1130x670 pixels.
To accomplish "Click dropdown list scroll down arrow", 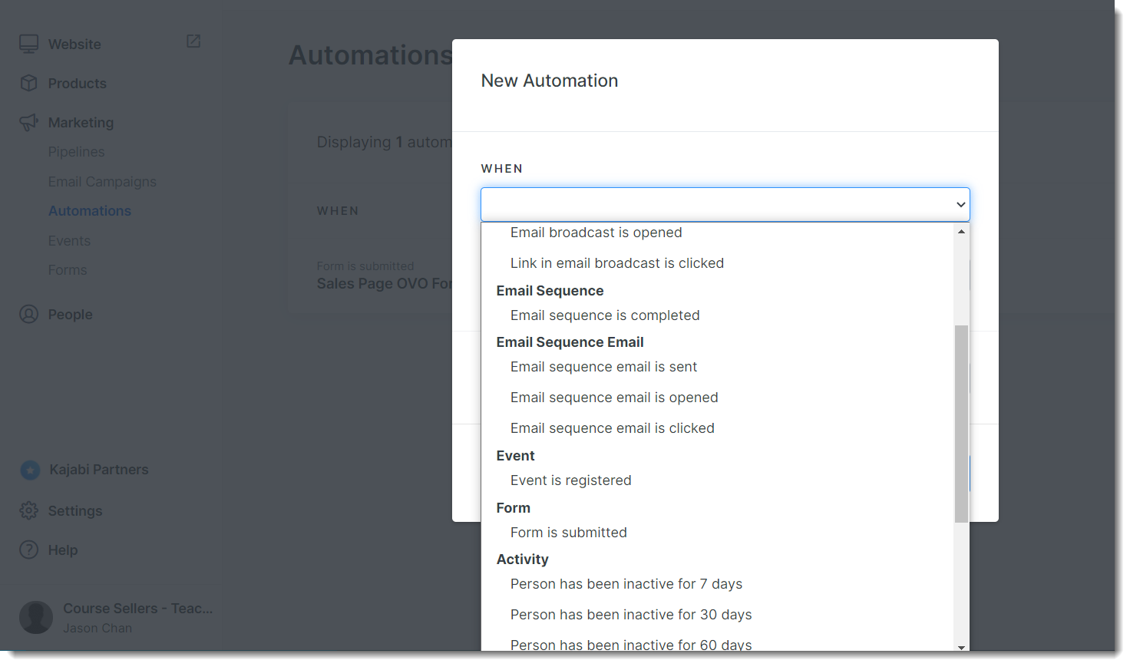I will 961,647.
